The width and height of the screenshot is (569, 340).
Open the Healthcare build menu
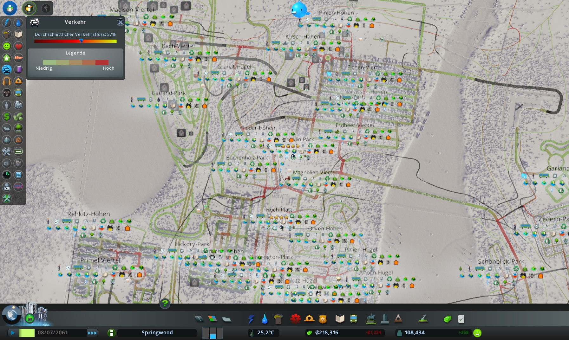[x=295, y=319]
